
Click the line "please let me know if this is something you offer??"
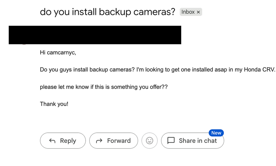coord(104,87)
